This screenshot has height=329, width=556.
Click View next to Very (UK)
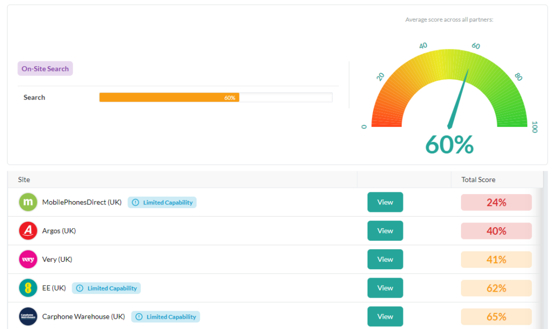click(x=385, y=259)
